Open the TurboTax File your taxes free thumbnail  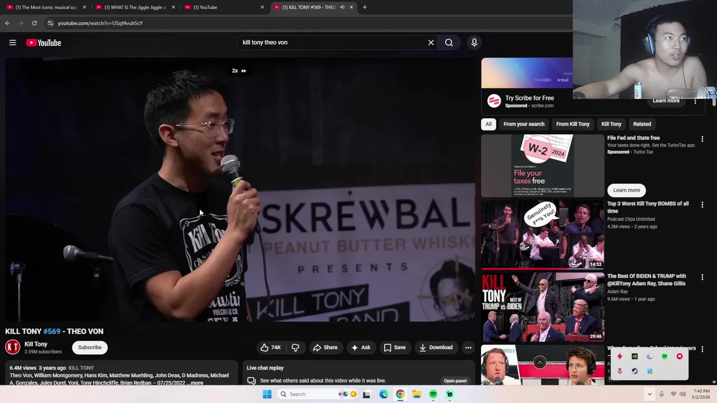pyautogui.click(x=543, y=166)
